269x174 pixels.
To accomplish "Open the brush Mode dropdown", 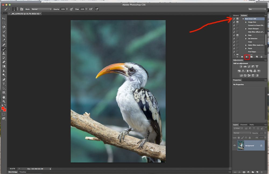I will 41,9.
